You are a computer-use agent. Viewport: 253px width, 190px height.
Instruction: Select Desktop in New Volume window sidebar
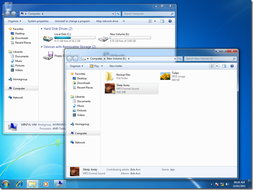coord(79,78)
